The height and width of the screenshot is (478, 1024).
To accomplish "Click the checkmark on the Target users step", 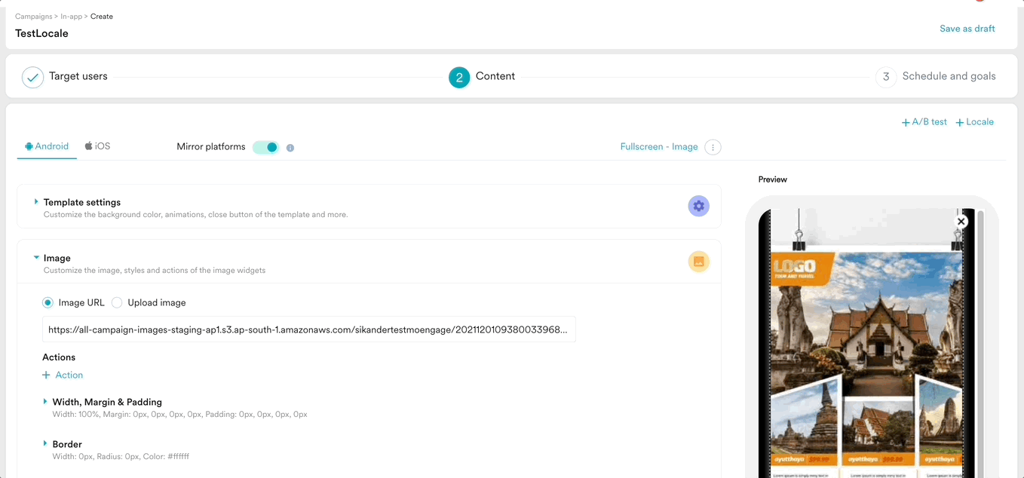I will 32,76.
